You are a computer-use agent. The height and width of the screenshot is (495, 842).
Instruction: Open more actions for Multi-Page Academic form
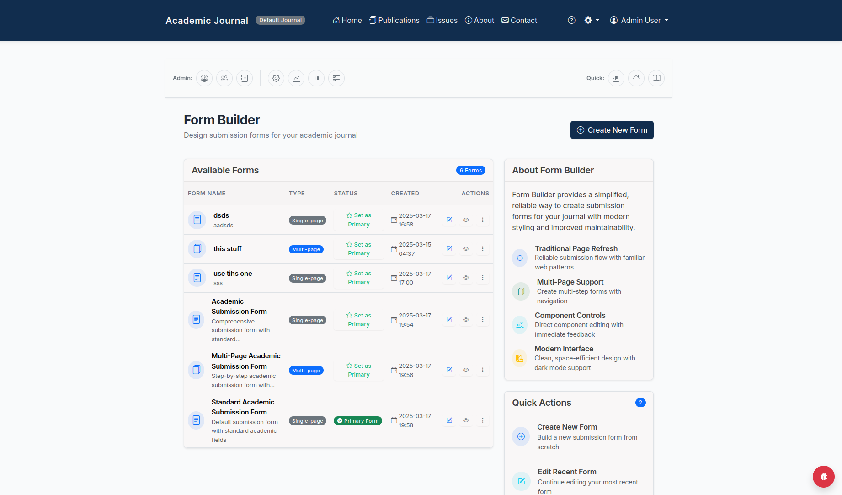(x=482, y=370)
